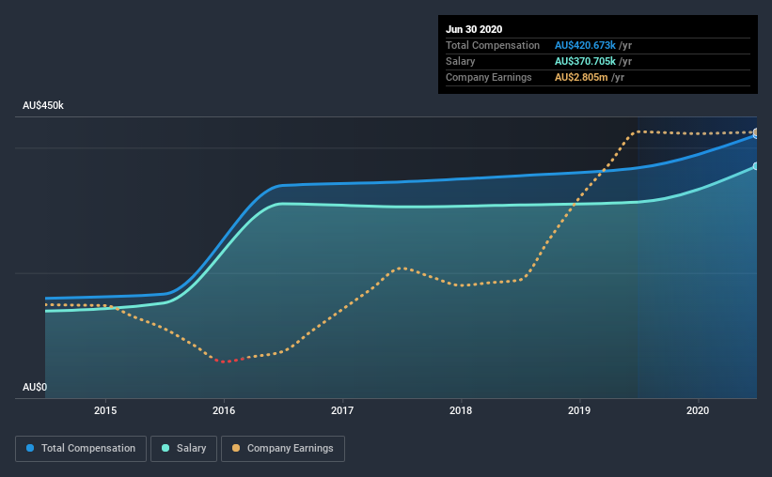
Task: Select the 2018 x-axis label
Action: [x=461, y=410]
